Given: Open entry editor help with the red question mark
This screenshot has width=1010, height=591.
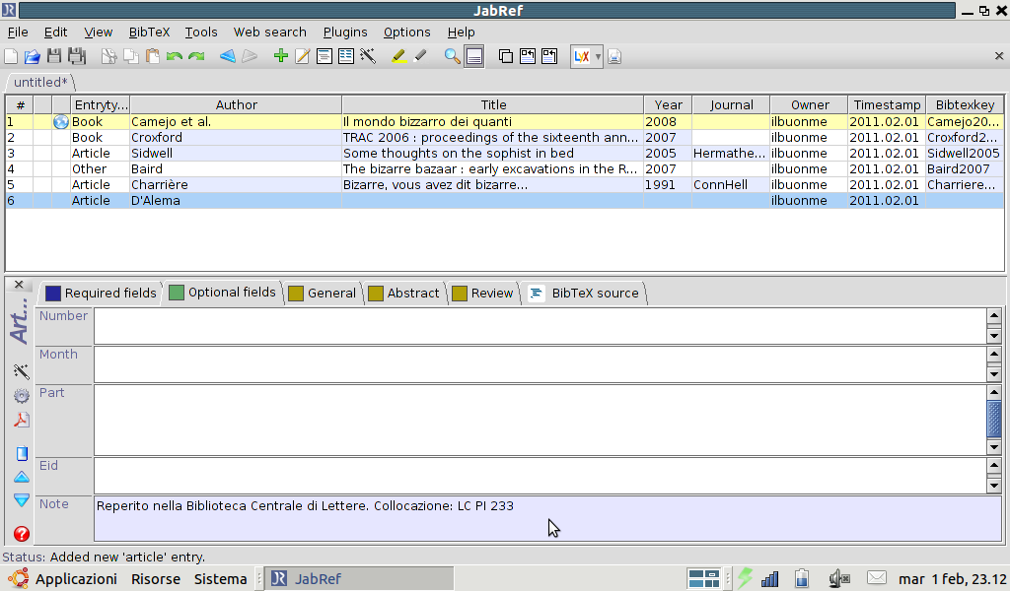Looking at the screenshot, I should (x=22, y=534).
